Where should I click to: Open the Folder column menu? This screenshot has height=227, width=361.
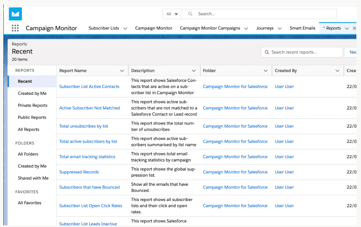point(266,71)
